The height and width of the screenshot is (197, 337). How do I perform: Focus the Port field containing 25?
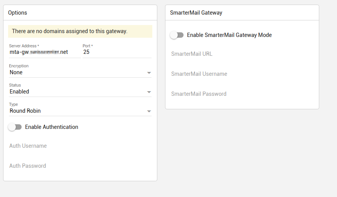point(116,52)
